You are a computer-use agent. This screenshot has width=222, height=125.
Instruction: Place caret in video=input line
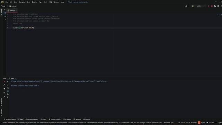click(23, 28)
